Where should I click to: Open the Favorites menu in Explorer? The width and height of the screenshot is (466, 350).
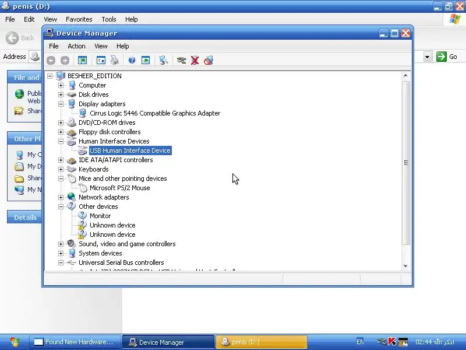(79, 19)
